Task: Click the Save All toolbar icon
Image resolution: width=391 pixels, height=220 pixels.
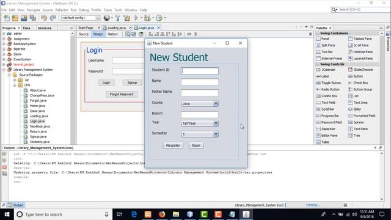Action: click(x=32, y=18)
